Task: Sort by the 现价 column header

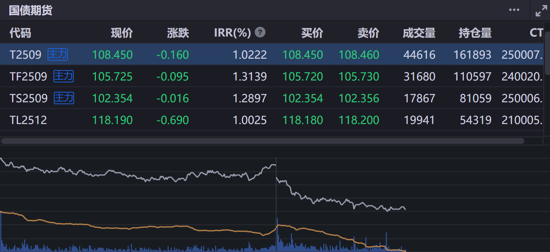Action: click(x=122, y=33)
